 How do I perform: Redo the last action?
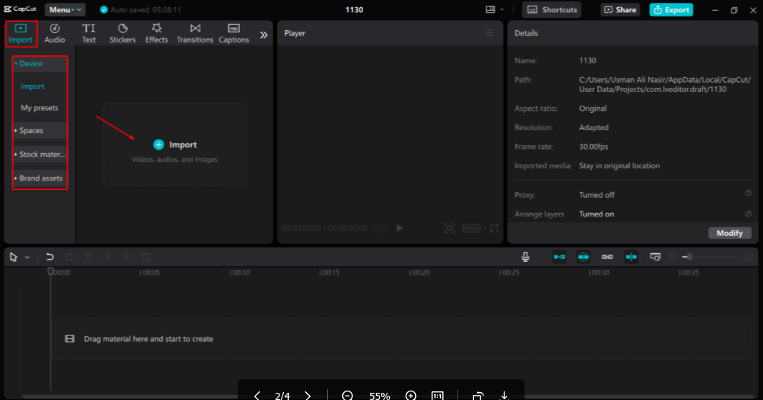(69, 257)
